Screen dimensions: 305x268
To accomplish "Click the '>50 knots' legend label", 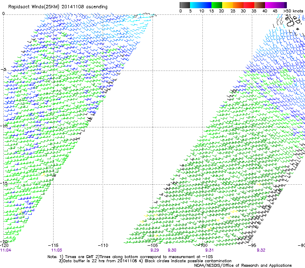I will (293, 11).
